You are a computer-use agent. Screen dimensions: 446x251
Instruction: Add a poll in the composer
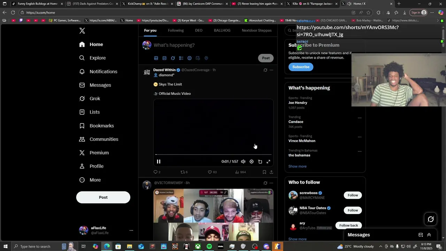pyautogui.click(x=181, y=58)
